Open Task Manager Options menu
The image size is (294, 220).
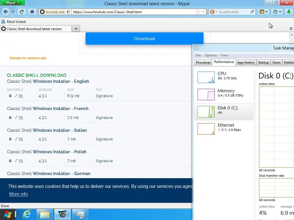[x=210, y=55]
